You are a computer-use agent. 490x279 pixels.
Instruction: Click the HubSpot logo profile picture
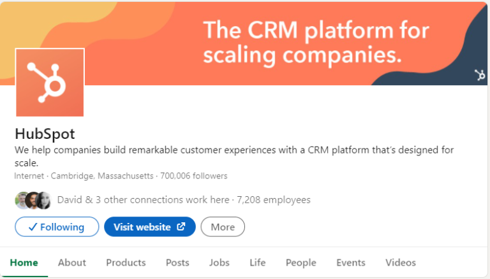coord(50,82)
